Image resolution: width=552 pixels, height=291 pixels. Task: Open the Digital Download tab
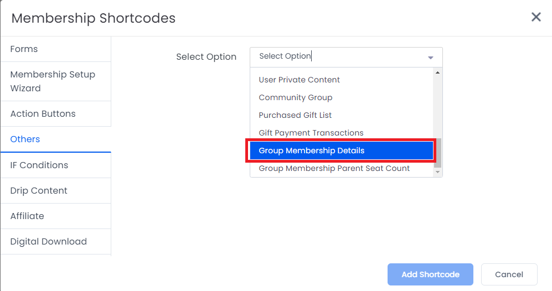pyautogui.click(x=49, y=242)
